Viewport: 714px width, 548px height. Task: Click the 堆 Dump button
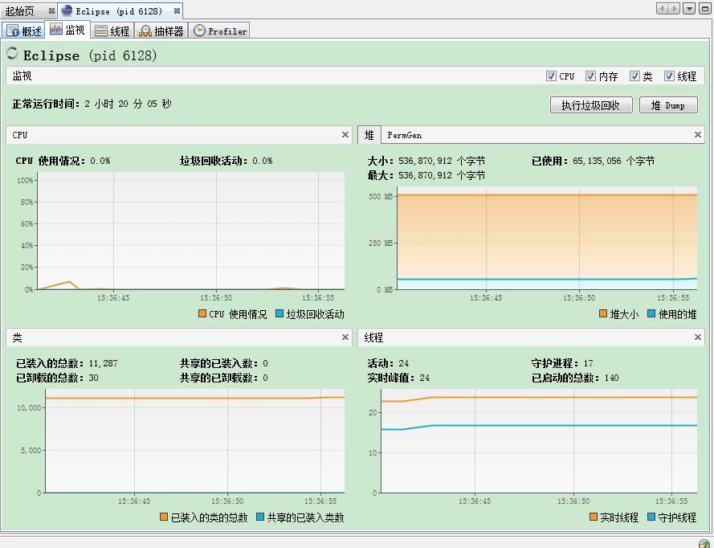[x=668, y=104]
